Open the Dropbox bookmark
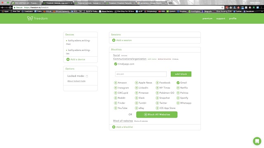 182,12
